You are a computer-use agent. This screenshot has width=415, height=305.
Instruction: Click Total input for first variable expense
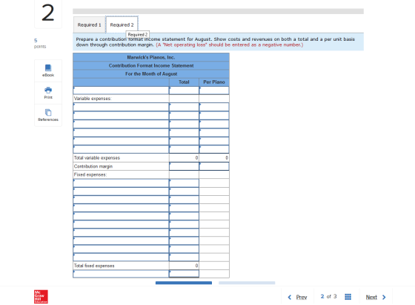(x=184, y=107)
